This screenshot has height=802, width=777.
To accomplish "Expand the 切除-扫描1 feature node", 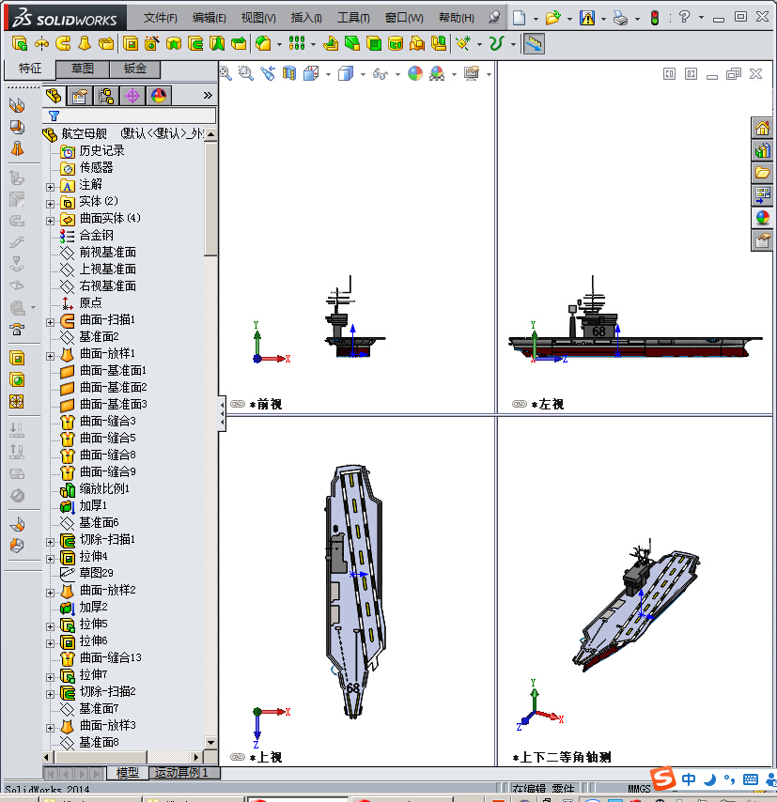I will (x=50, y=542).
